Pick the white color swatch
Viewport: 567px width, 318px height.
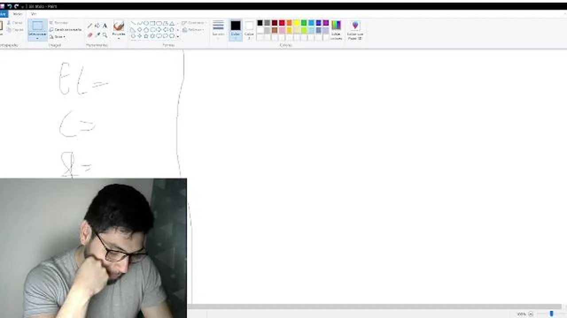(260, 30)
